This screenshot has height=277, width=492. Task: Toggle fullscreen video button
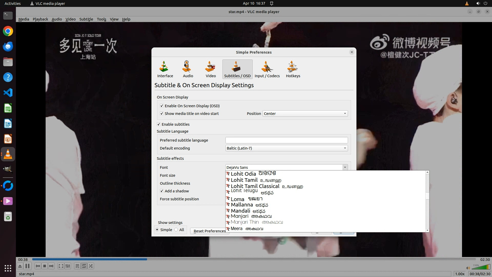[x=61, y=266]
